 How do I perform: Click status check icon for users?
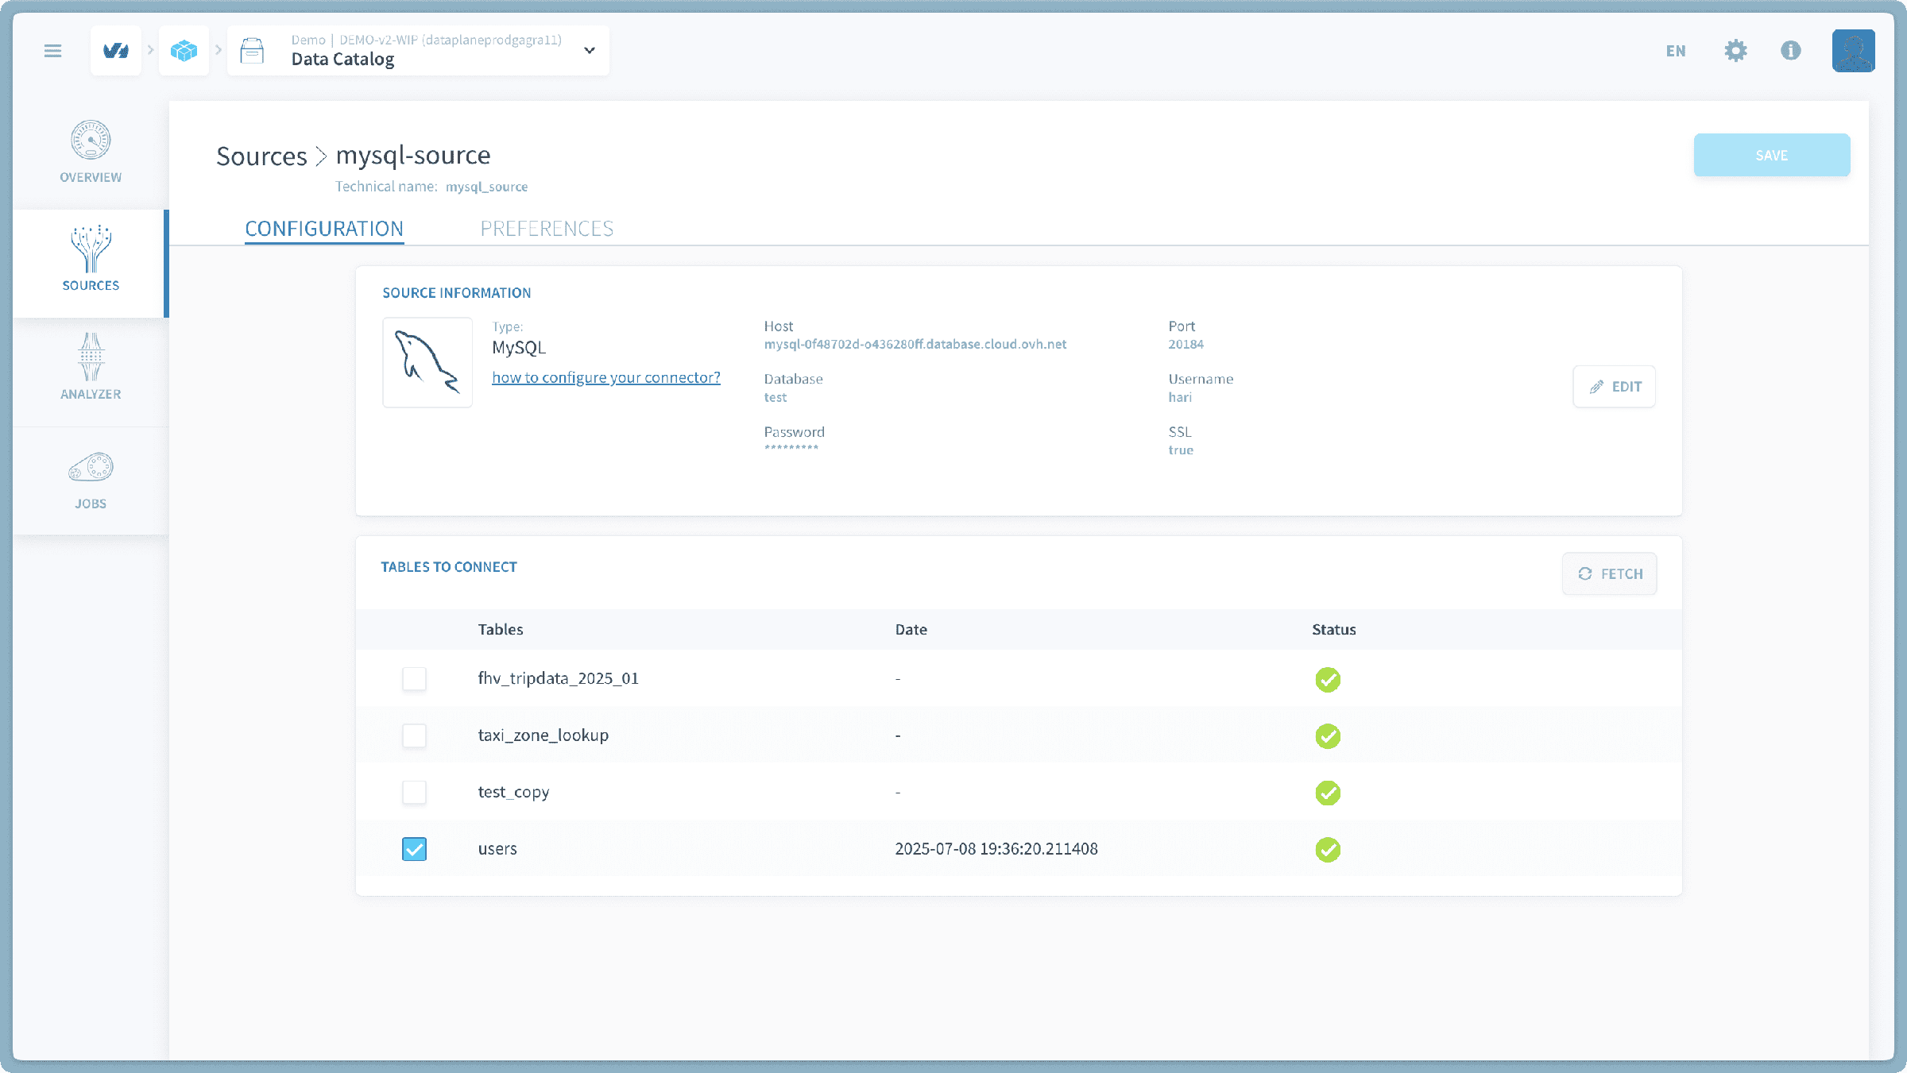[1328, 850]
